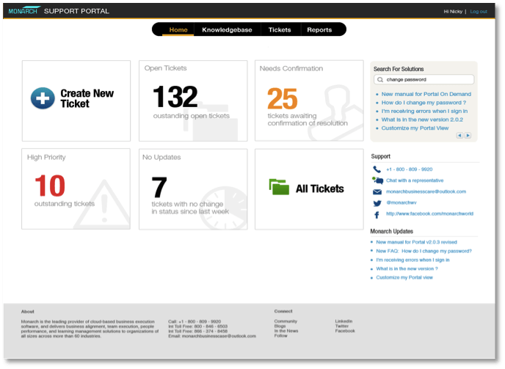Open 'I'm receiving errors when I sign in' solution
This screenshot has width=505, height=369.
(424, 111)
